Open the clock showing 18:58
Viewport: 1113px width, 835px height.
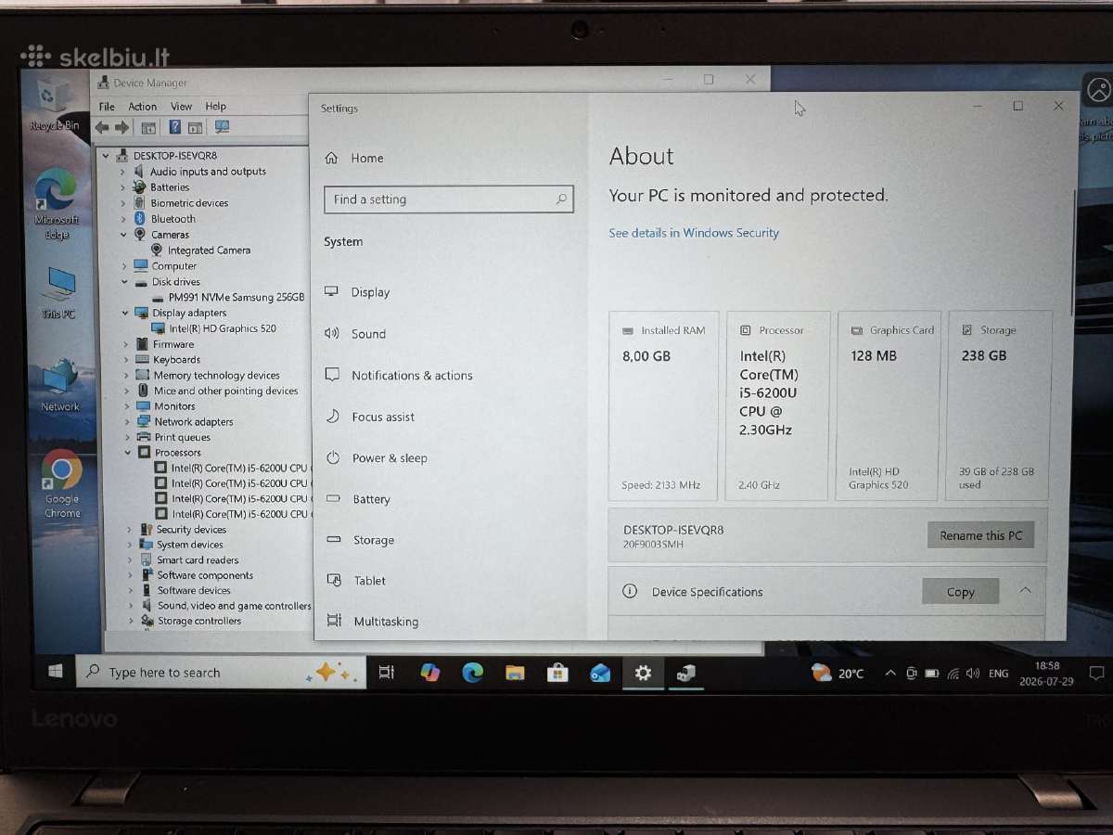1047,673
